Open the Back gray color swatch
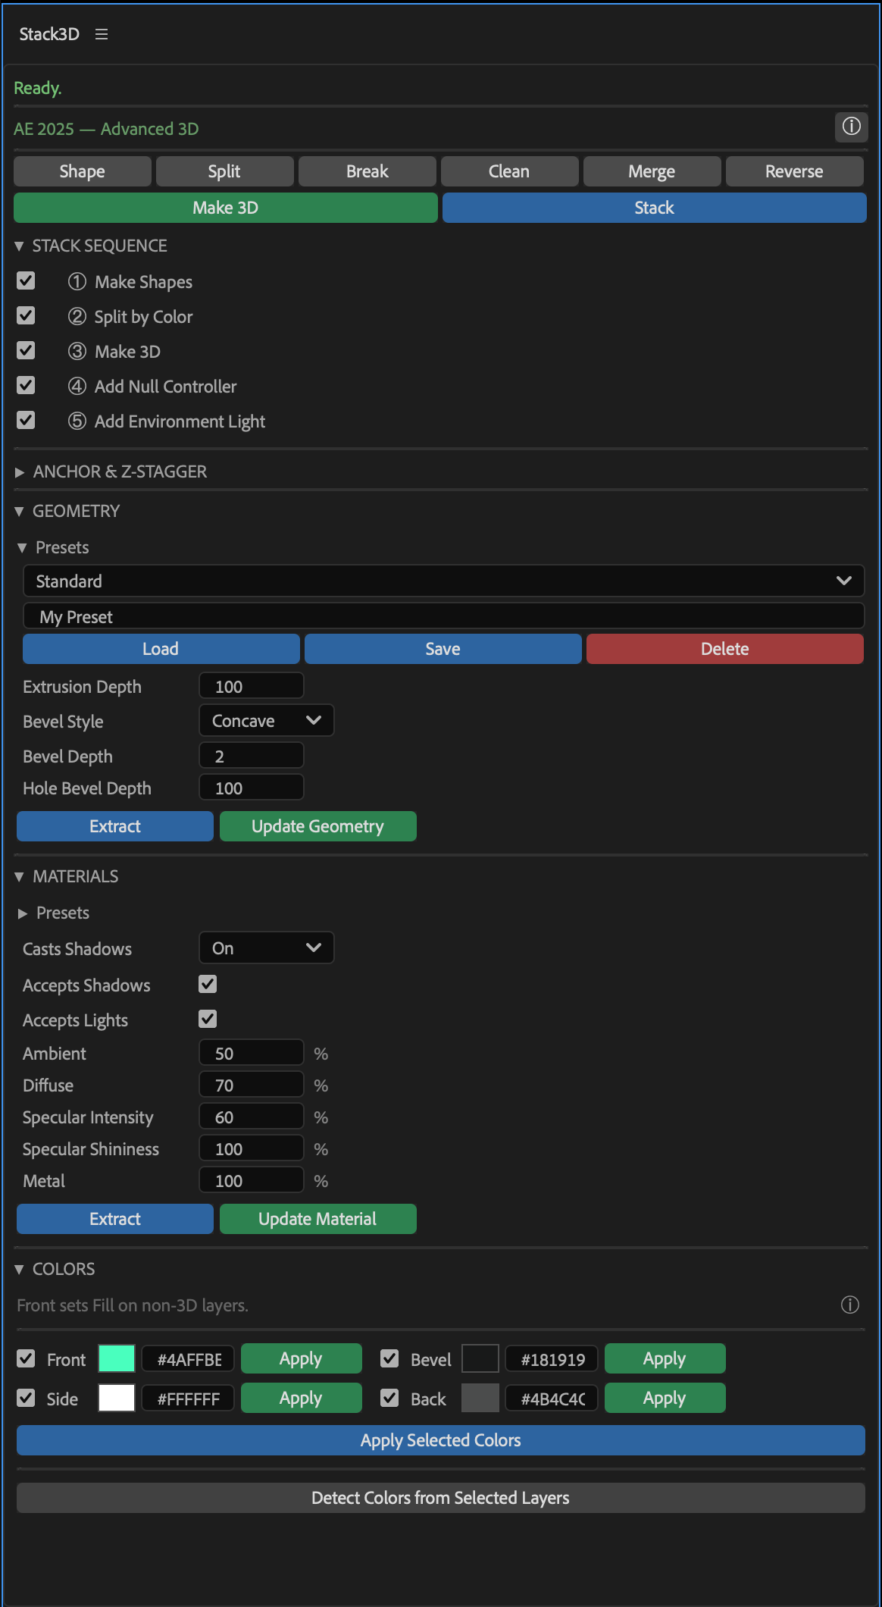The height and width of the screenshot is (1607, 882). 480,1398
